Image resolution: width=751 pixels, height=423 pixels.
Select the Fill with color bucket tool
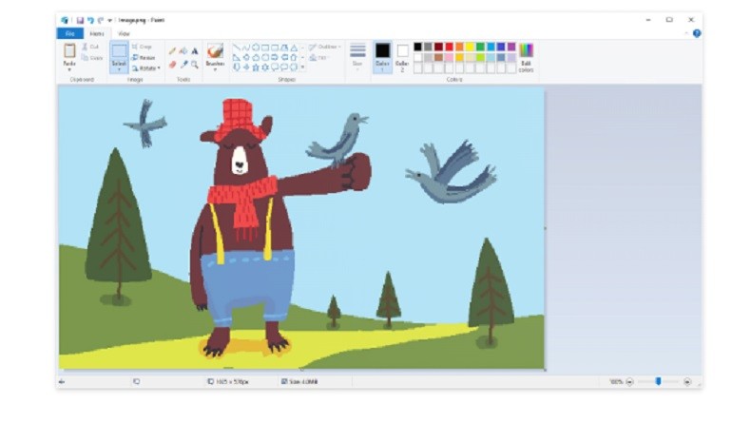183,51
